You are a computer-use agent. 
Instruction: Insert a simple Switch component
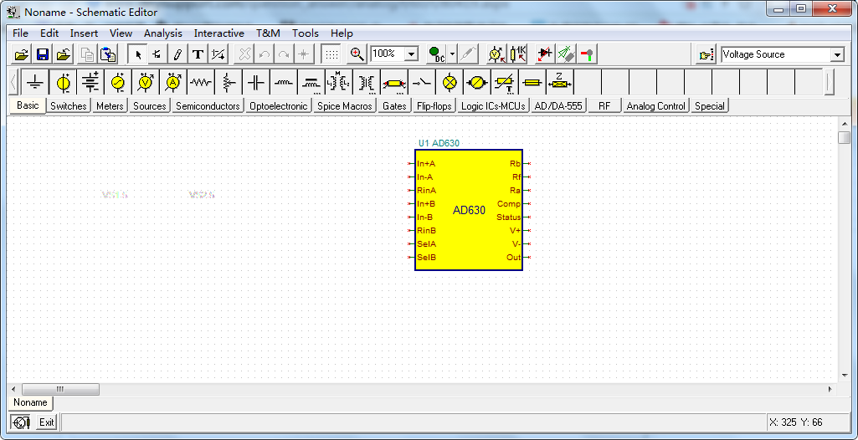421,83
